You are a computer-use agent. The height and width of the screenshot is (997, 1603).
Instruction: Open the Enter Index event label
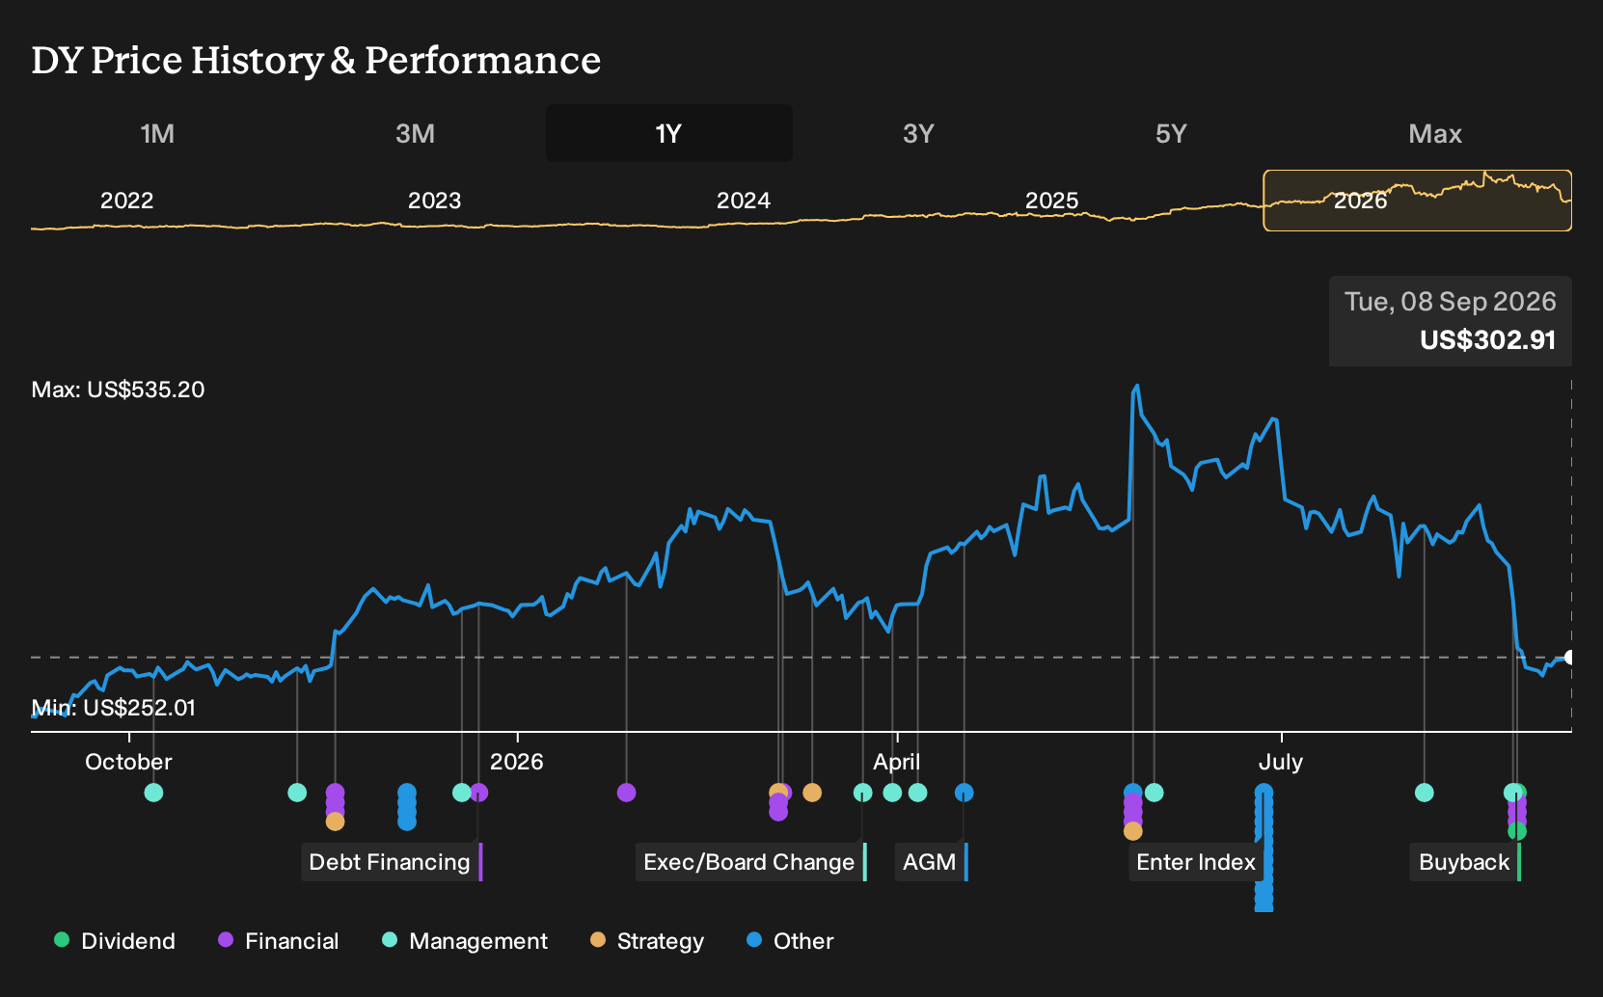click(1196, 862)
